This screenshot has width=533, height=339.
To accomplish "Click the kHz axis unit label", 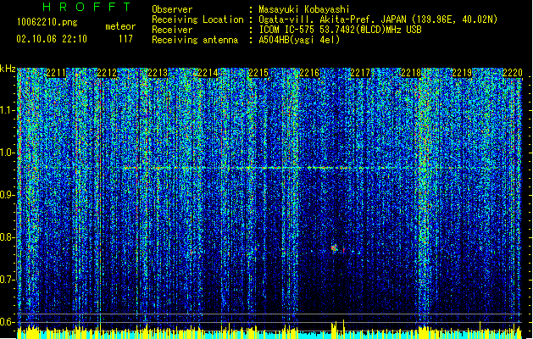I will coord(8,69).
